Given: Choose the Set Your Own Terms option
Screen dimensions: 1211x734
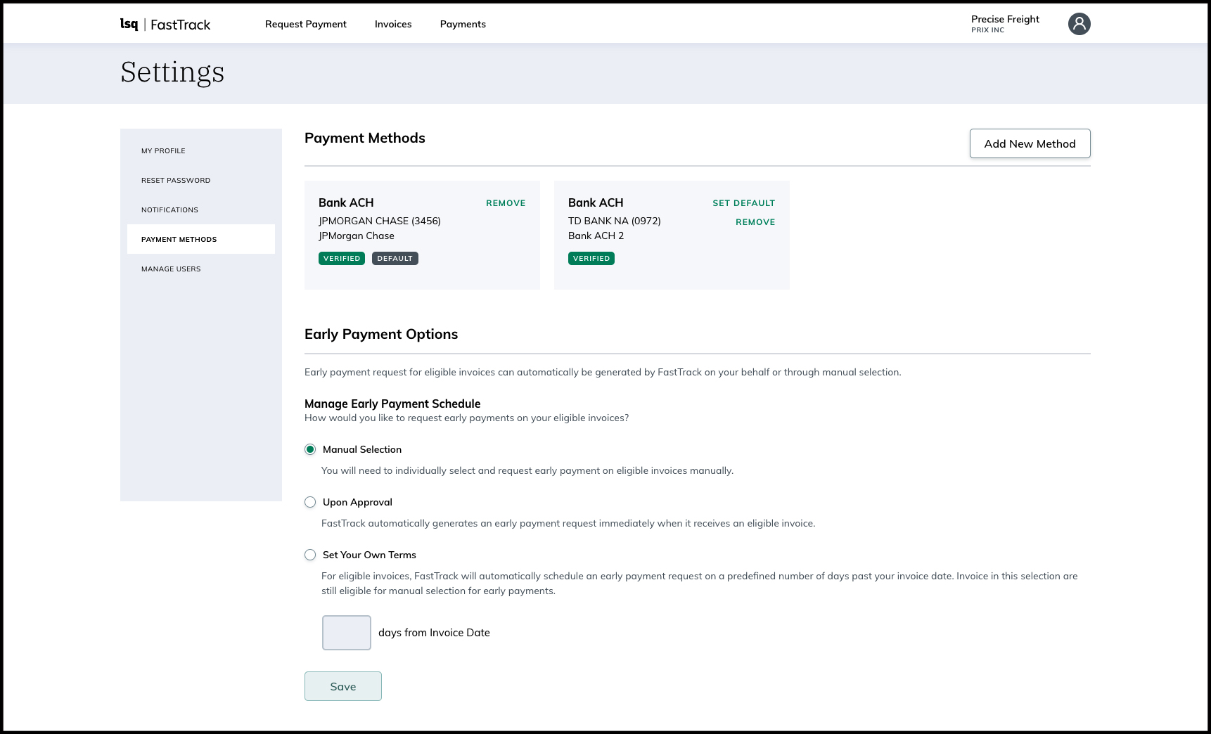Looking at the screenshot, I should pos(310,555).
